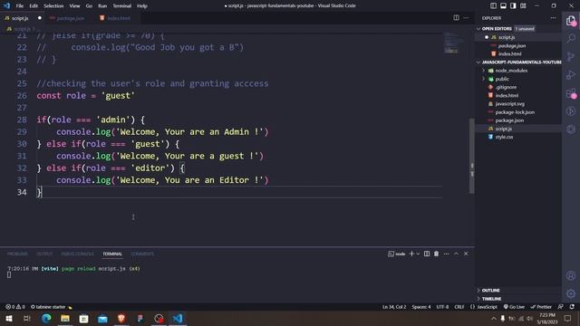Close the terminal panel

(466, 254)
